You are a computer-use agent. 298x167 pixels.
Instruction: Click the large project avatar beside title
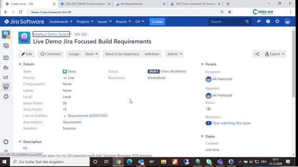24,38
